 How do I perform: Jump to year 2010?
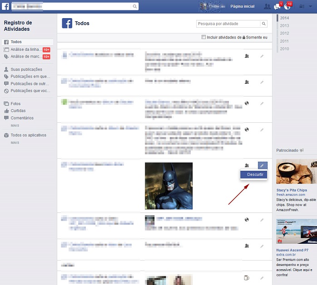coord(284,49)
